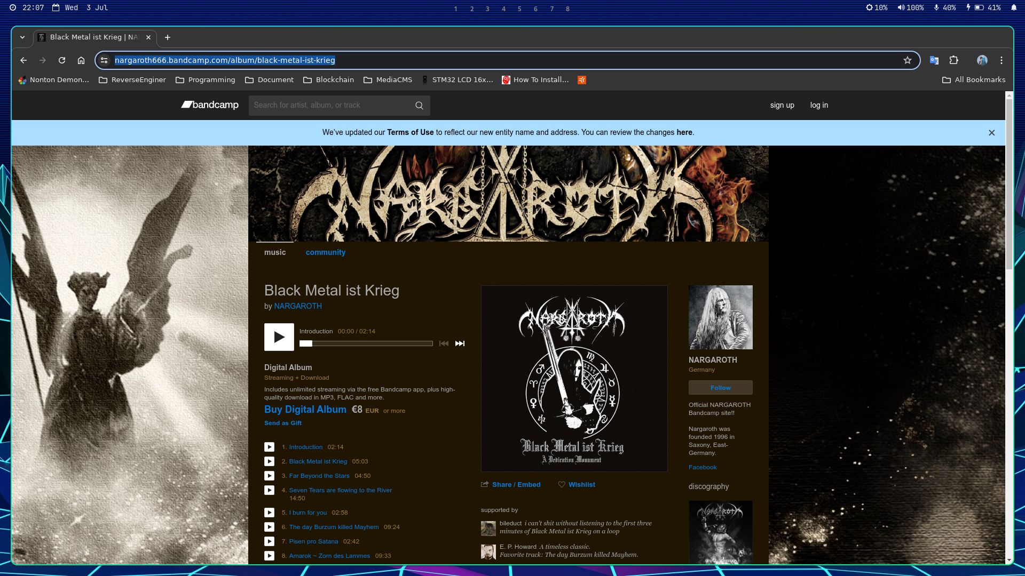Jump back using previous track icon
This screenshot has height=576, width=1025.
point(444,343)
